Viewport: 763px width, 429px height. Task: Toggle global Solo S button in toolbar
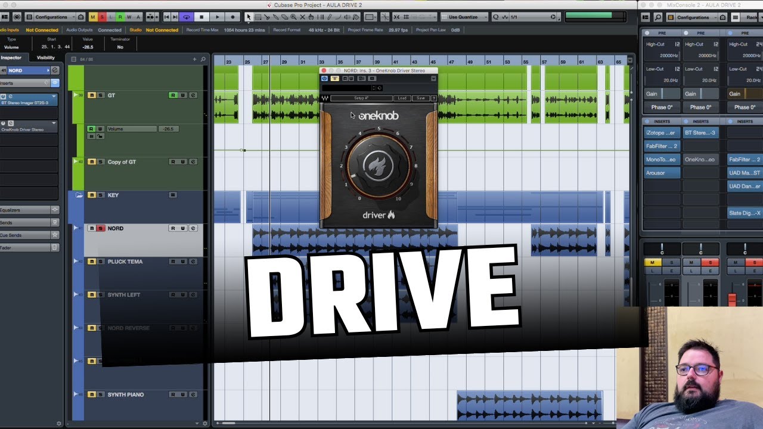[x=102, y=17]
